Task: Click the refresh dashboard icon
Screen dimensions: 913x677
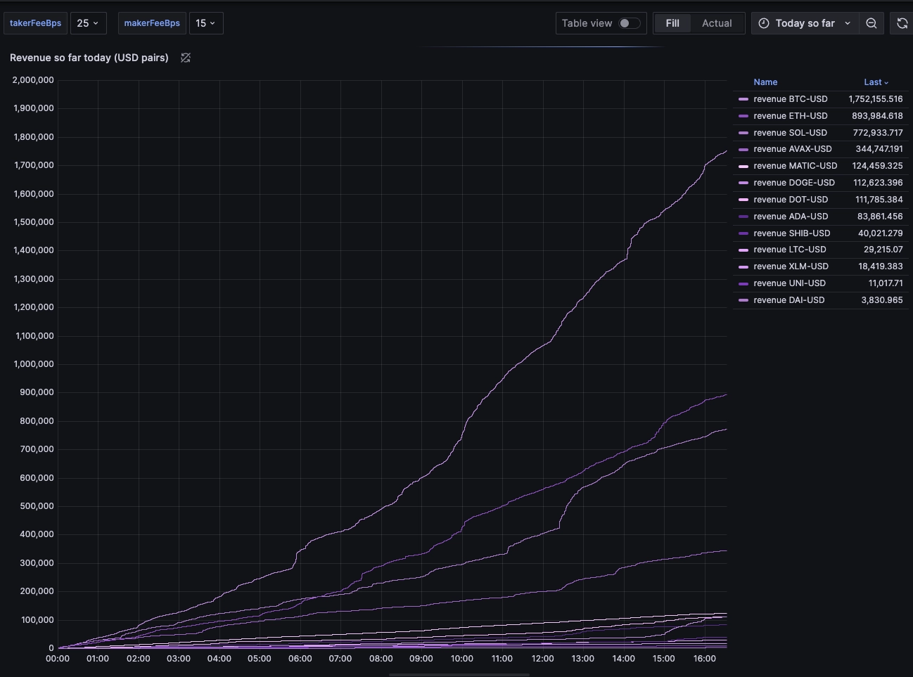Action: pos(902,23)
